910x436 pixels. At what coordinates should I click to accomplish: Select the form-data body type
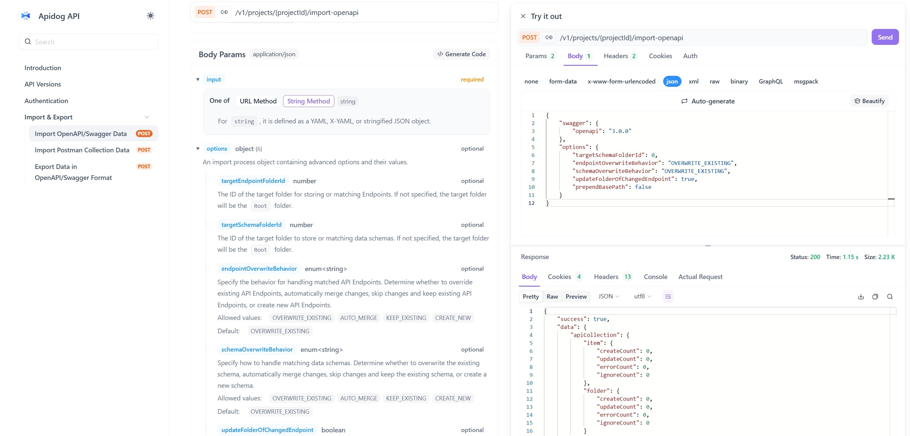[563, 81]
